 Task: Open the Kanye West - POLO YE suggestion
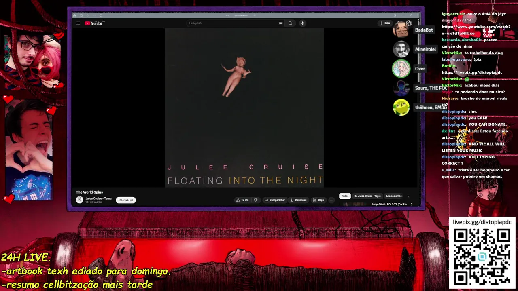(x=389, y=205)
